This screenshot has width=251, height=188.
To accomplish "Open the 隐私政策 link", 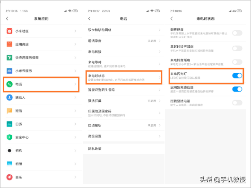I will click(95, 149).
